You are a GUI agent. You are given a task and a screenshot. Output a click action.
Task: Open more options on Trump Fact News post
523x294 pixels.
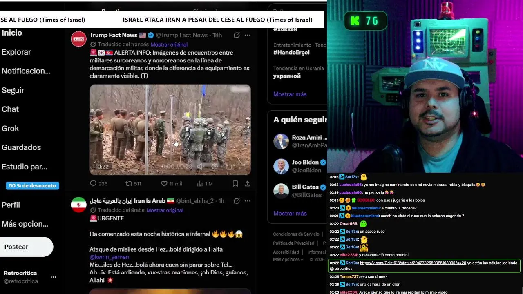point(247,35)
